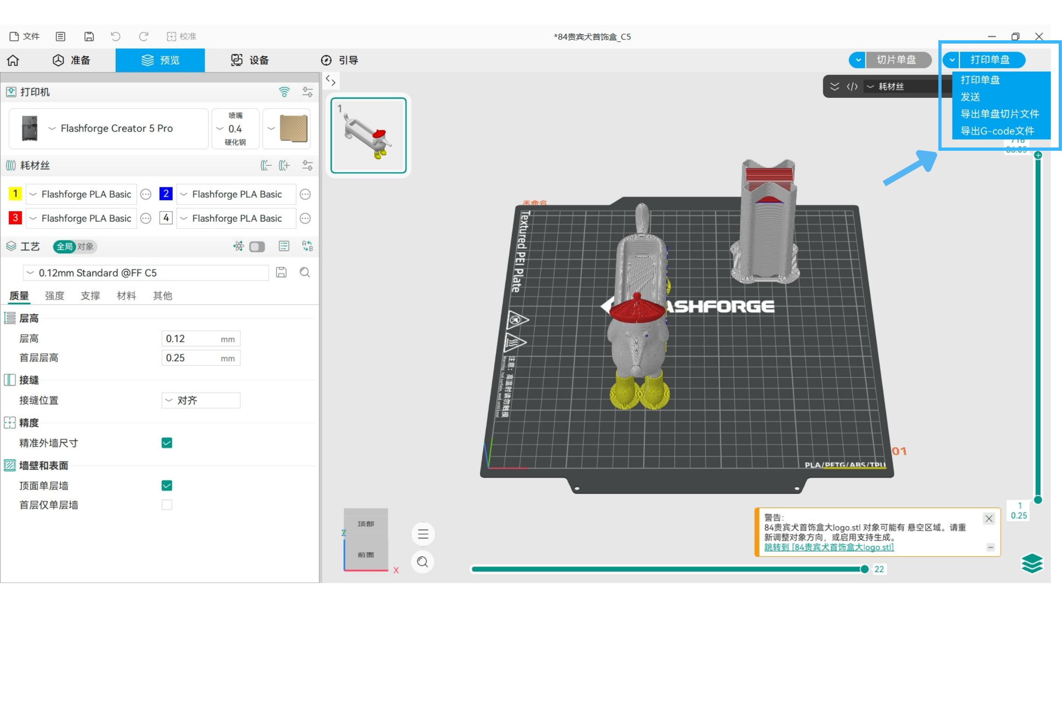This screenshot has height=708, width=1062.
Task: Uncheck 顶面单层墙 checkbox
Action: [167, 486]
